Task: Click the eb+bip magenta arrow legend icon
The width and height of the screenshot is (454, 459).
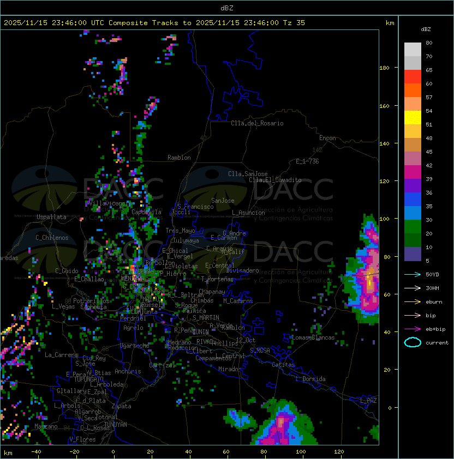Action: [413, 329]
